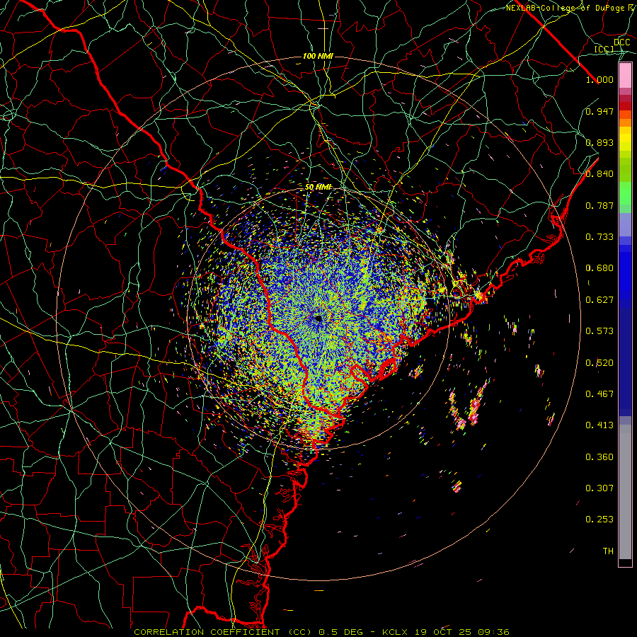Image resolution: width=637 pixels, height=637 pixels.
Task: Select the 0.413 scale value
Action: pyautogui.click(x=599, y=425)
